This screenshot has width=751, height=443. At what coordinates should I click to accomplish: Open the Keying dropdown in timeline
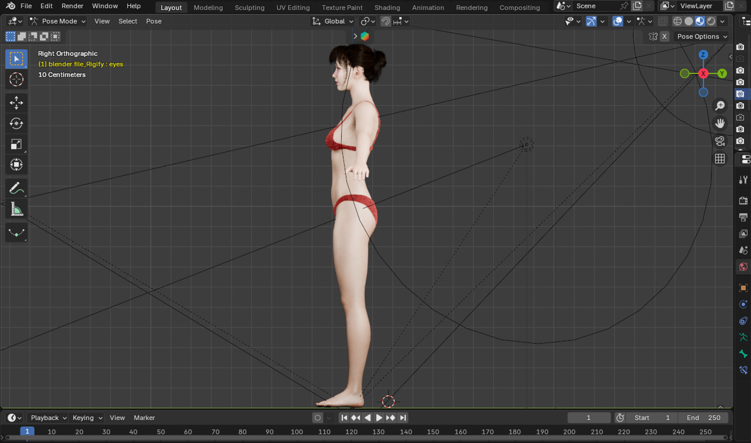coord(87,418)
